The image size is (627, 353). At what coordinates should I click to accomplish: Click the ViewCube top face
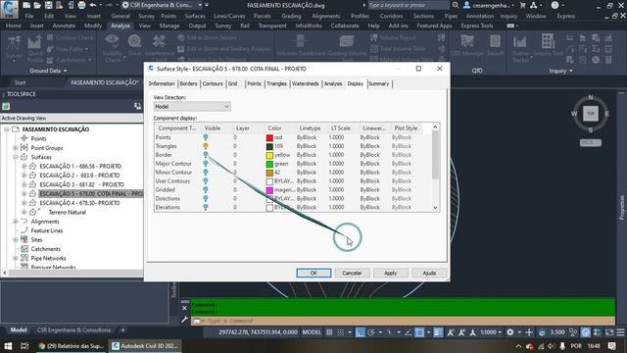(x=591, y=114)
